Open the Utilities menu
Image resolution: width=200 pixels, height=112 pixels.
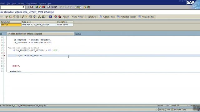tap(21, 3)
